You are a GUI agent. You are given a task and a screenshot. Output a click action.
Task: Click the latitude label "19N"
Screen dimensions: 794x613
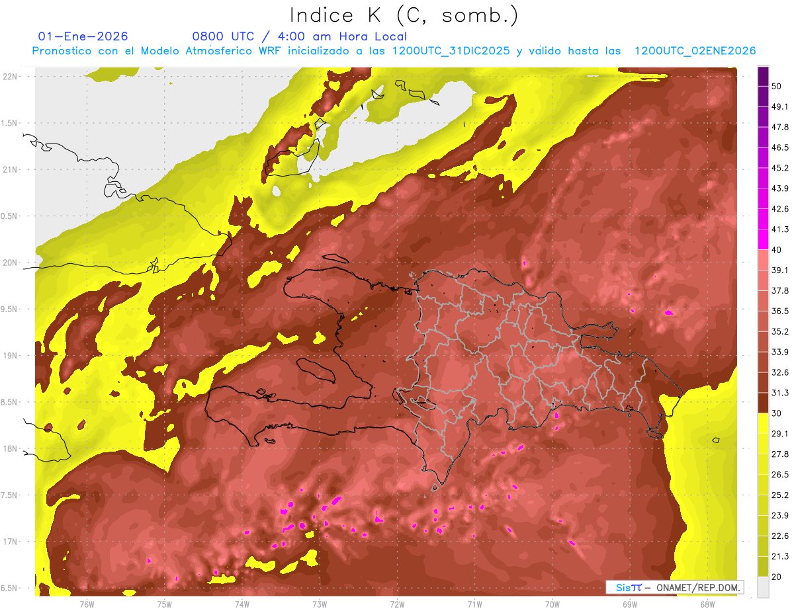tap(11, 356)
